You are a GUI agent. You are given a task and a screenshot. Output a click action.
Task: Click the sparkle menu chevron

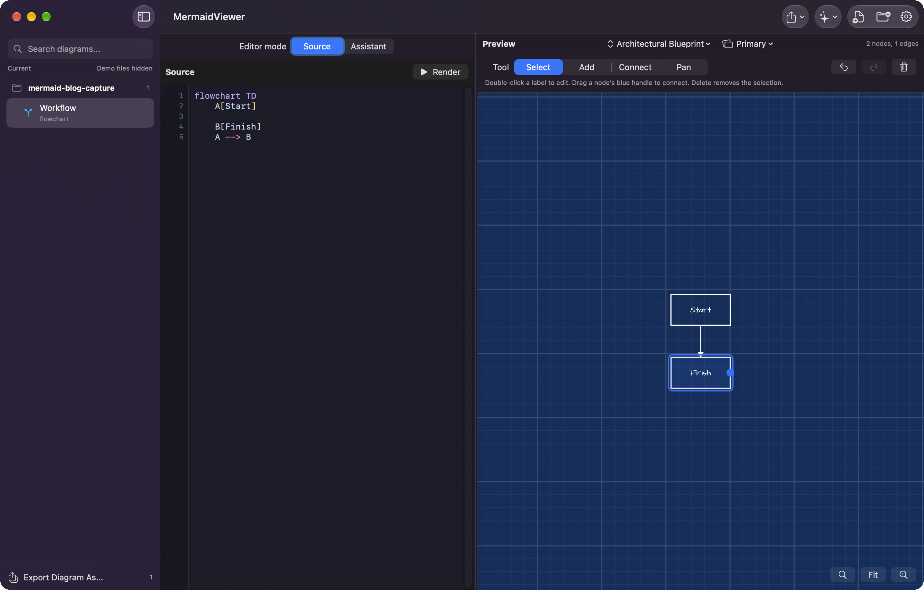(x=834, y=17)
